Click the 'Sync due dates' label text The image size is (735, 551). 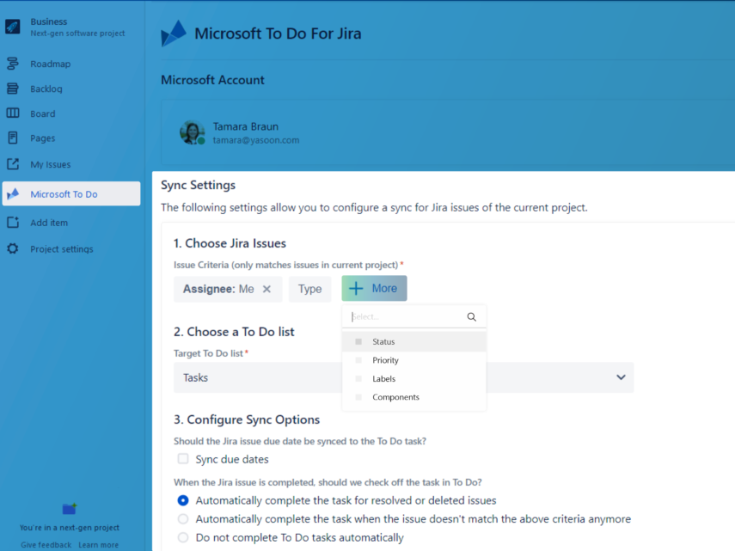[x=232, y=459]
